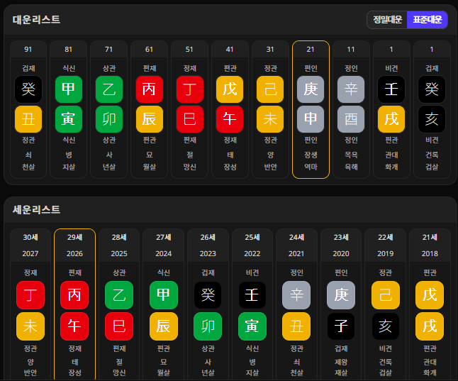Click the 丙 stem tile in 2026 세운
458x381 pixels.
[74, 295]
